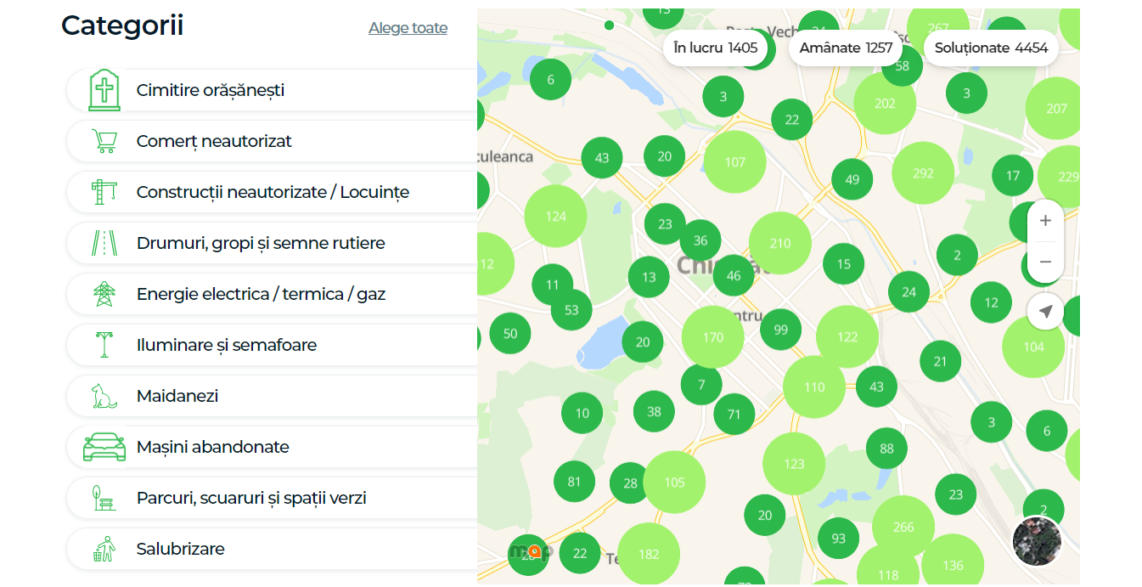Click the street lamp icon
The width and height of the screenshot is (1142, 587).
click(x=104, y=345)
